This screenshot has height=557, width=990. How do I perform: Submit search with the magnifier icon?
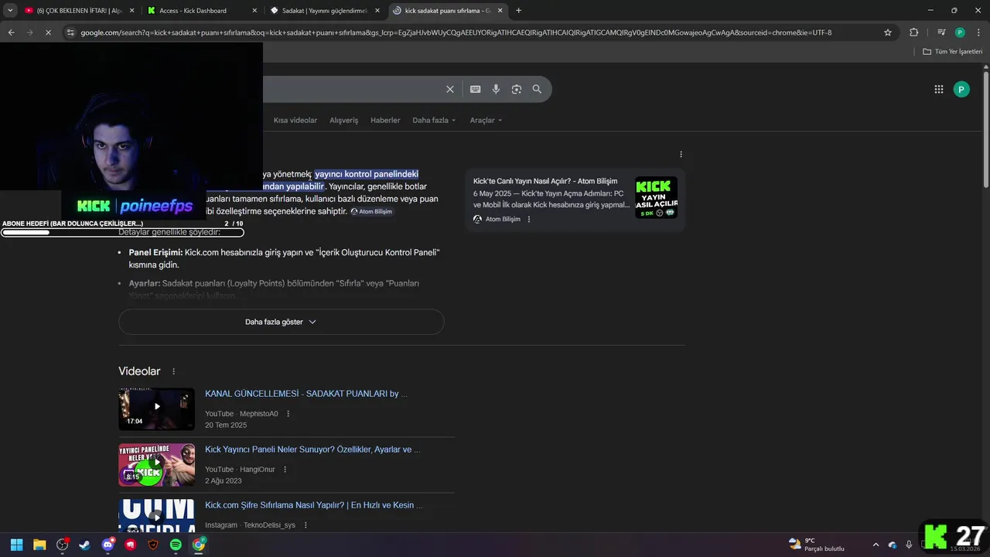(537, 89)
